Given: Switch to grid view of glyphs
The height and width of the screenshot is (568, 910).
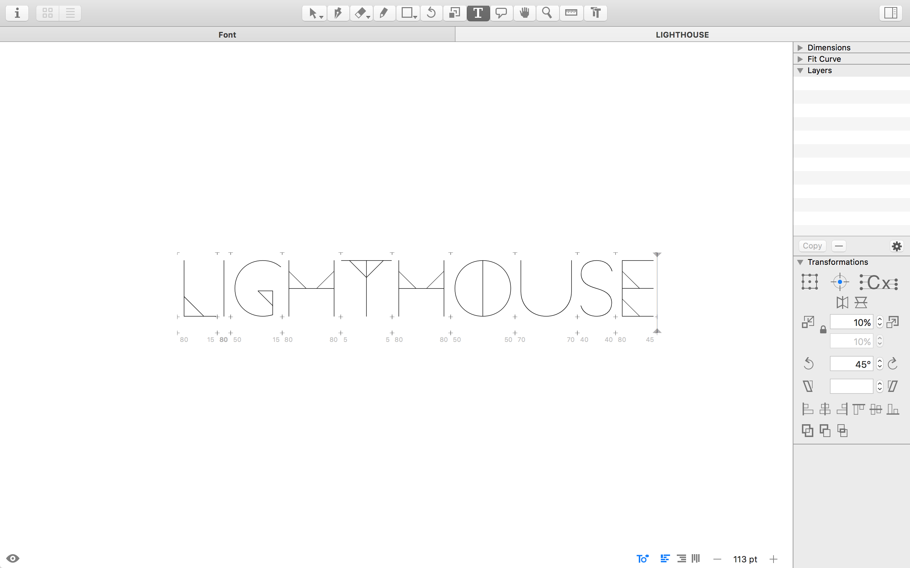Looking at the screenshot, I should [48, 13].
